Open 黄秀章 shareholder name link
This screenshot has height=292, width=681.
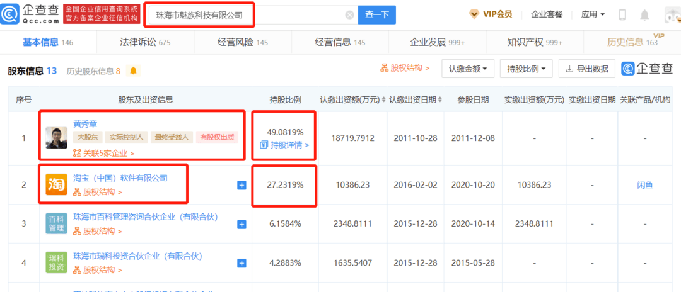[85, 124]
